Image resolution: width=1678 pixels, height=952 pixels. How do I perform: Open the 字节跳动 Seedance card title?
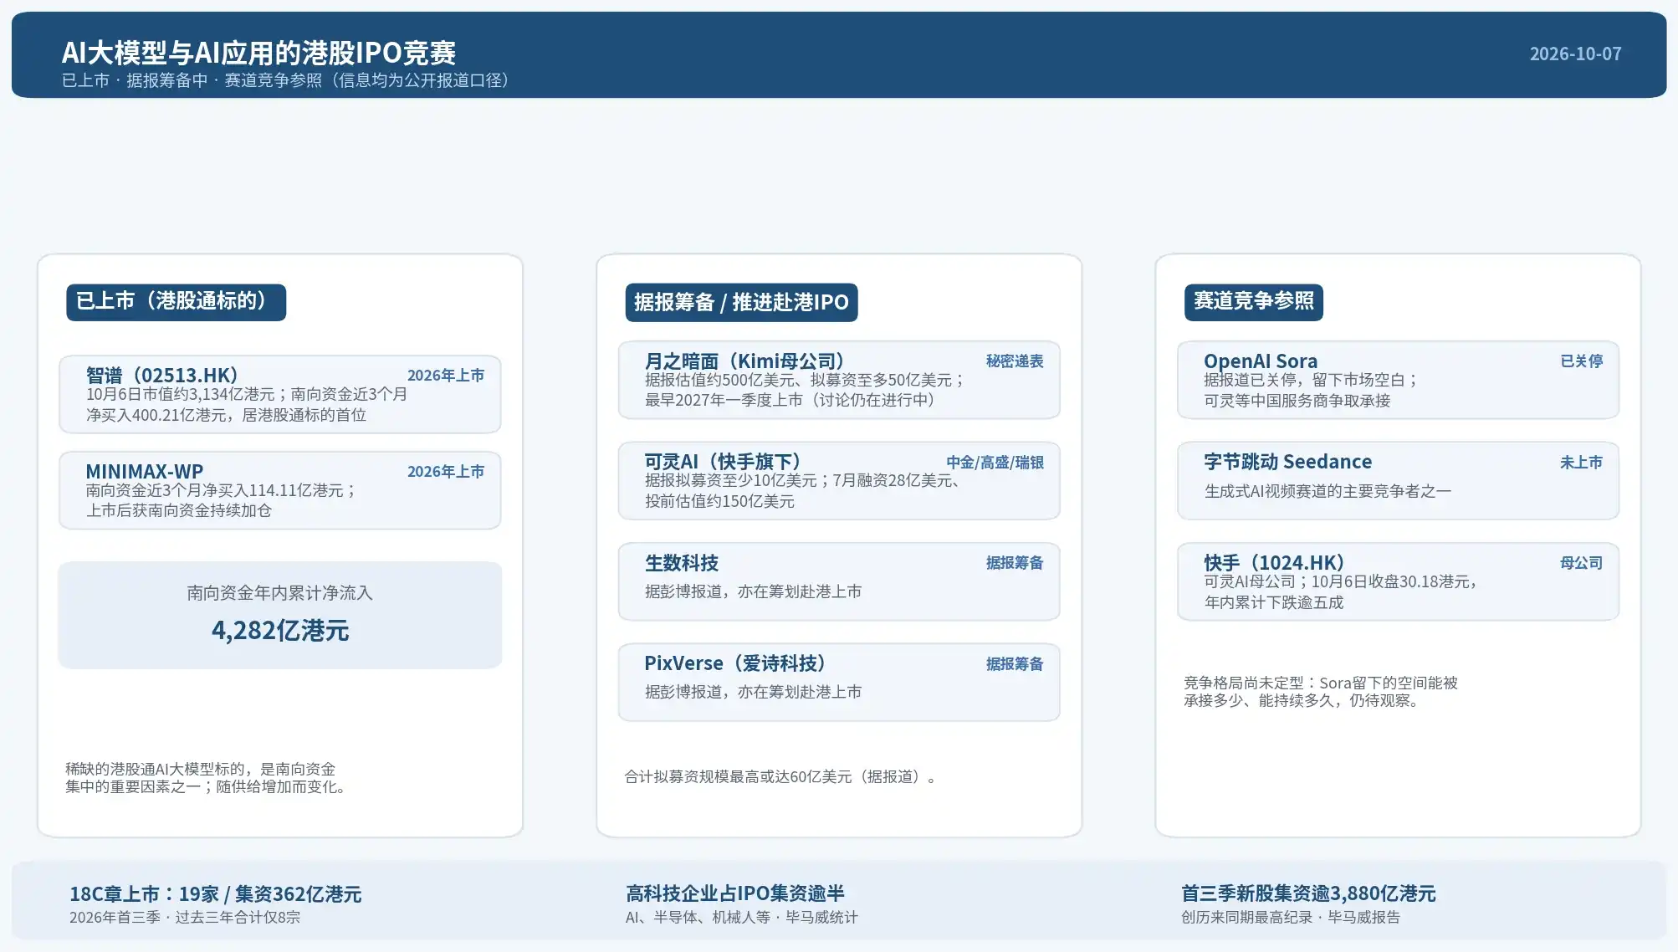(x=1287, y=462)
